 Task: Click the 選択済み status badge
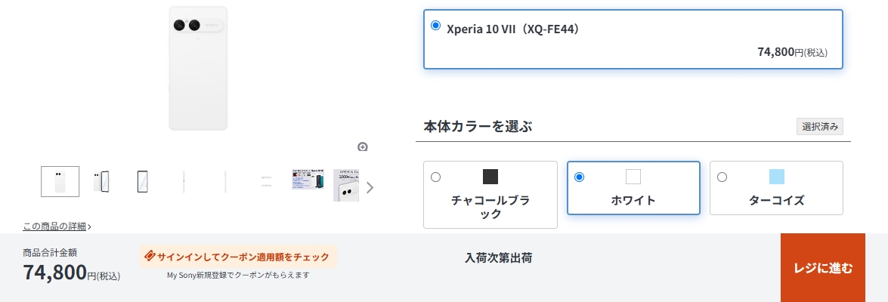(819, 126)
